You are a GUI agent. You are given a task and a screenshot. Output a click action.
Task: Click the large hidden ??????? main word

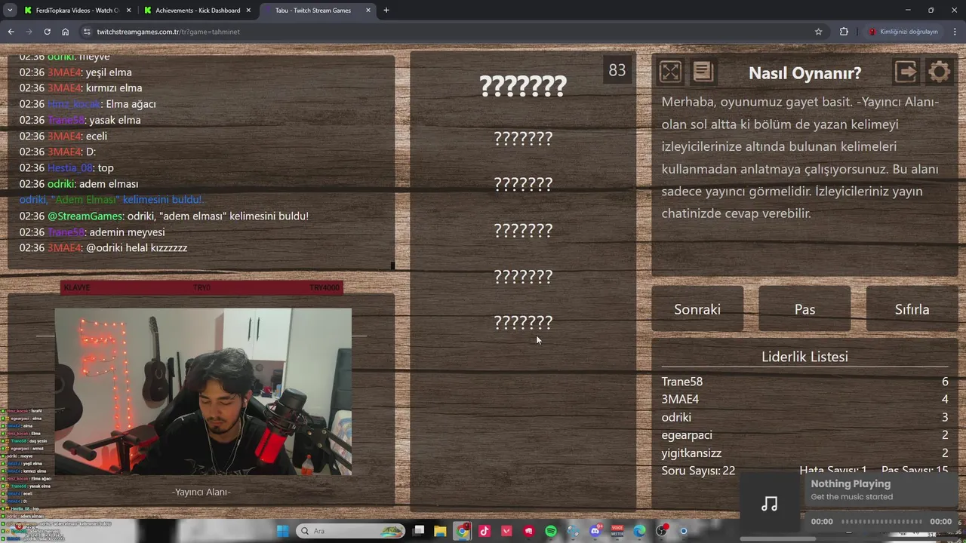(523, 86)
